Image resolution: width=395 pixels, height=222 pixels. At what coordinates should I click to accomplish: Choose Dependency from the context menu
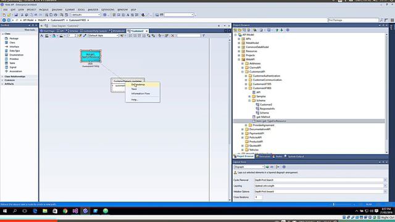pos(143,84)
